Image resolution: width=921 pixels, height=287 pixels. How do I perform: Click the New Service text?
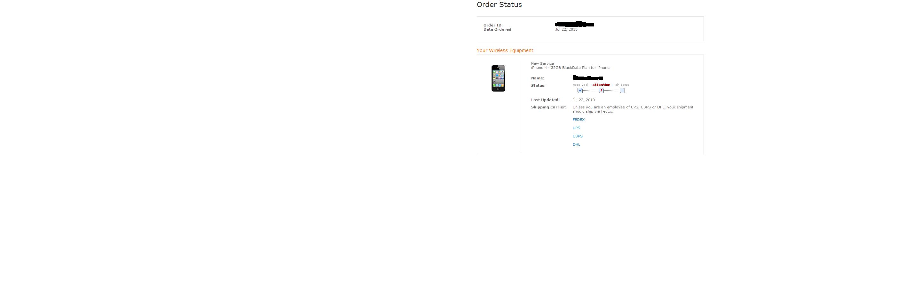tap(542, 63)
